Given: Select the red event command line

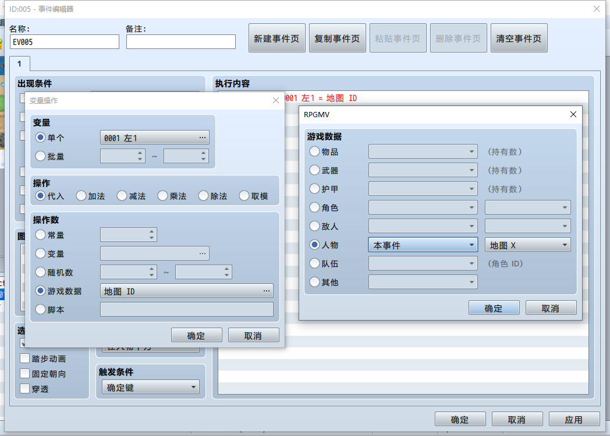Looking at the screenshot, I should pyautogui.click(x=403, y=98).
